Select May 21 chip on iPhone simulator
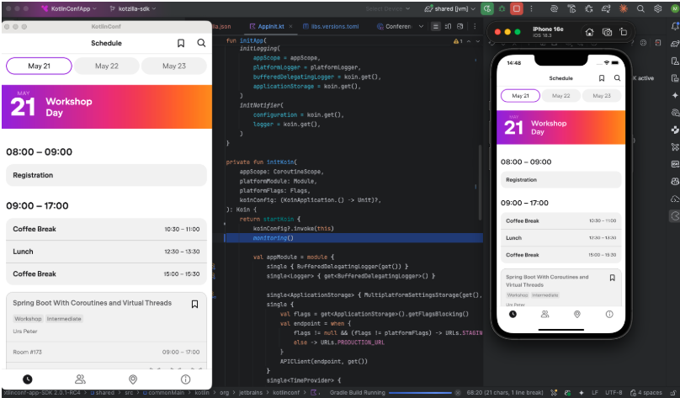 click(x=520, y=96)
